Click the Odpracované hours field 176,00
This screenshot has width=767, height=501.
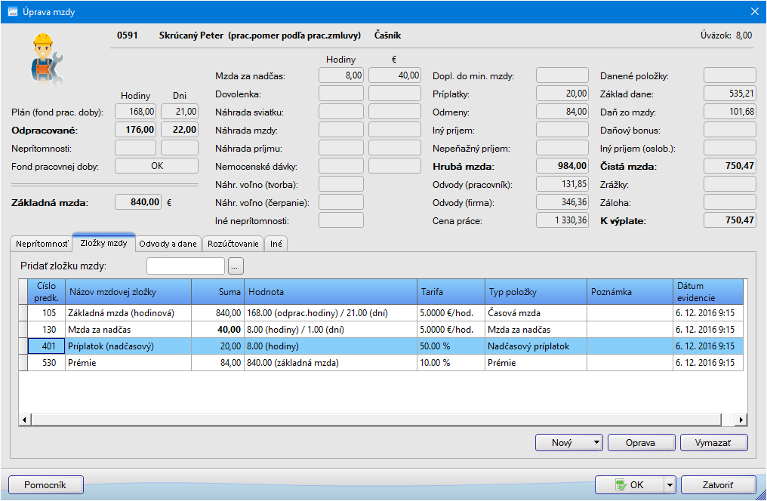[135, 130]
